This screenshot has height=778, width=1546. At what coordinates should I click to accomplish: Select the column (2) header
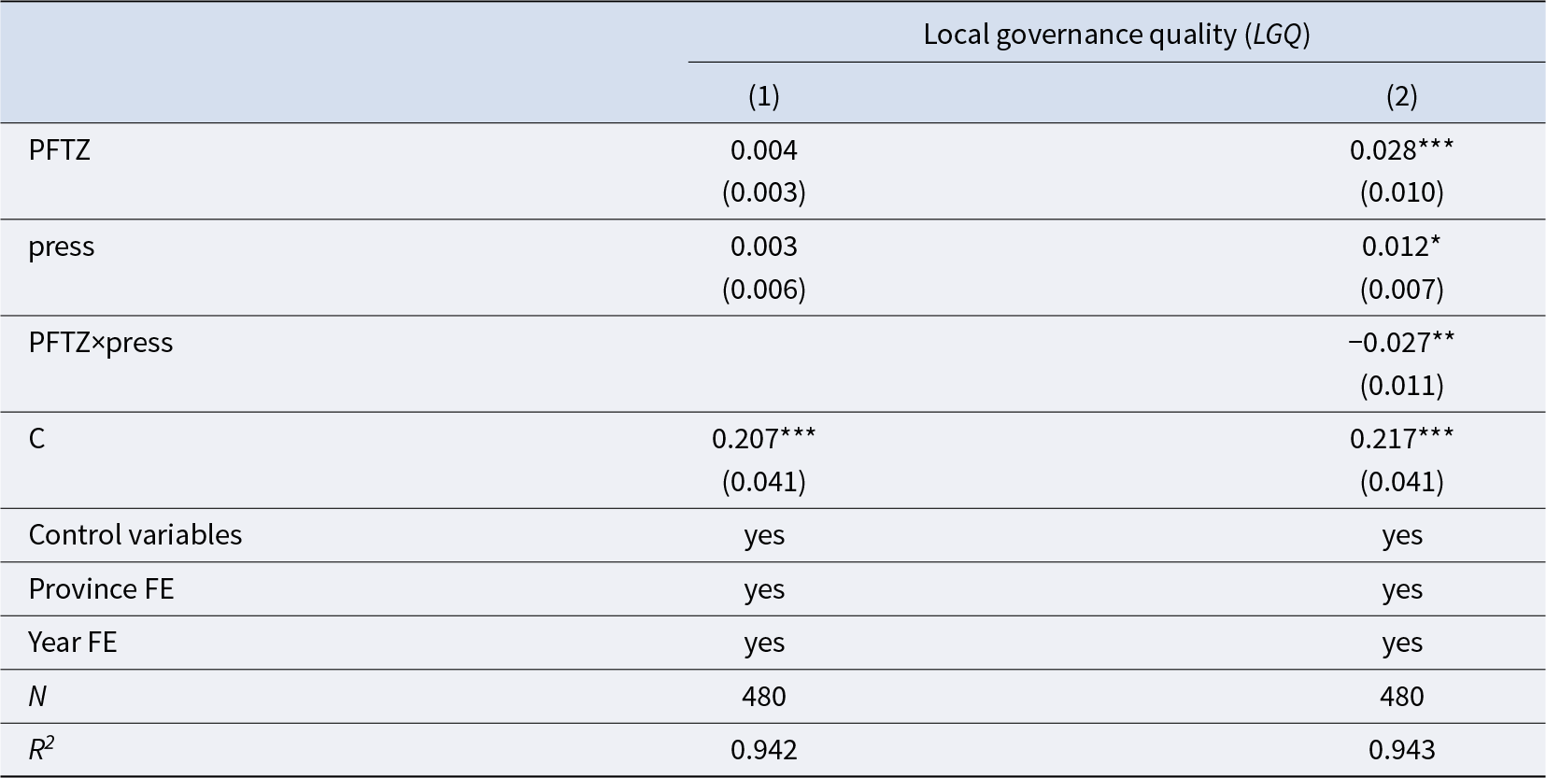(x=1401, y=95)
